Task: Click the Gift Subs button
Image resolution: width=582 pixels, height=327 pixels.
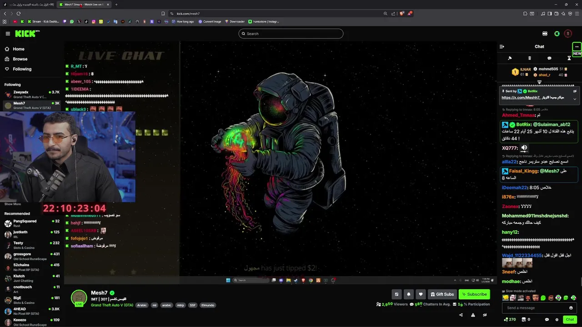Action: [442, 294]
